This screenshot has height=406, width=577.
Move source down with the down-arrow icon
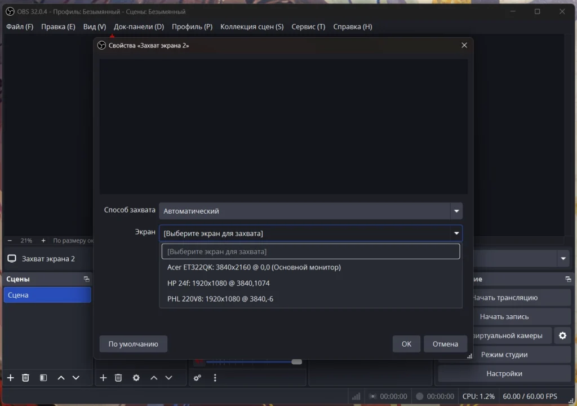pos(169,377)
